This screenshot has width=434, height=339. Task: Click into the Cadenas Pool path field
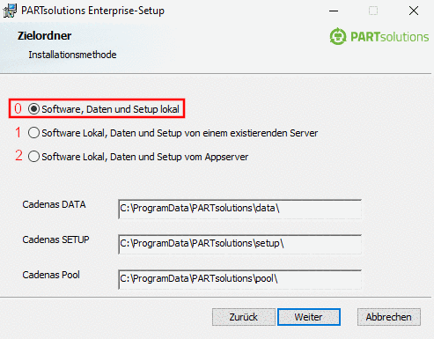[x=239, y=279]
